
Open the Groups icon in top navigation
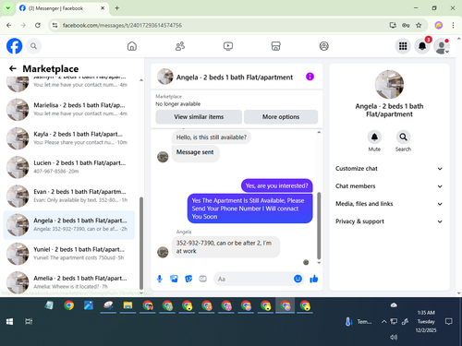tap(323, 46)
